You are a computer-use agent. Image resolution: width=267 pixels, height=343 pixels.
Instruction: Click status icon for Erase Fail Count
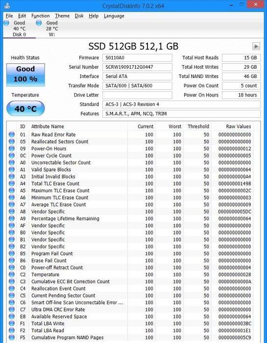(x=12, y=261)
